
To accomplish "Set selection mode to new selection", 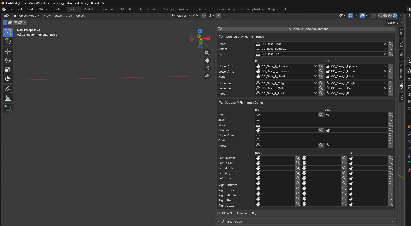I will click(x=5, y=23).
